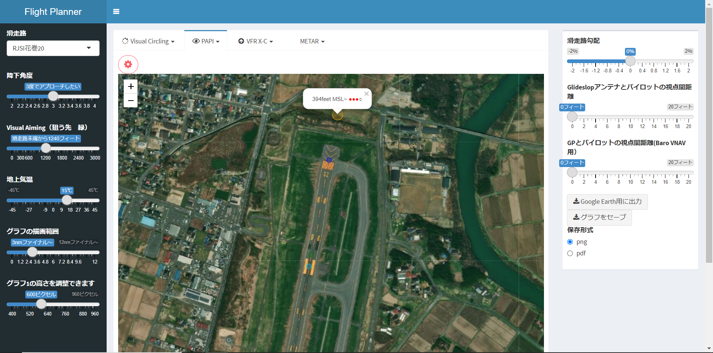Click the Visual Circling dotted-circle icon
Viewport: 713px width, 353px height.
coord(125,41)
